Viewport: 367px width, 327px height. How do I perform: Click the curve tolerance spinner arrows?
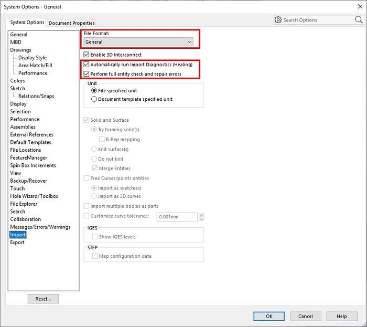[x=202, y=216]
